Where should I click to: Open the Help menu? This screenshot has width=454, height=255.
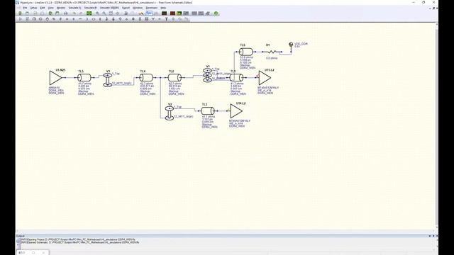click(x=163, y=8)
